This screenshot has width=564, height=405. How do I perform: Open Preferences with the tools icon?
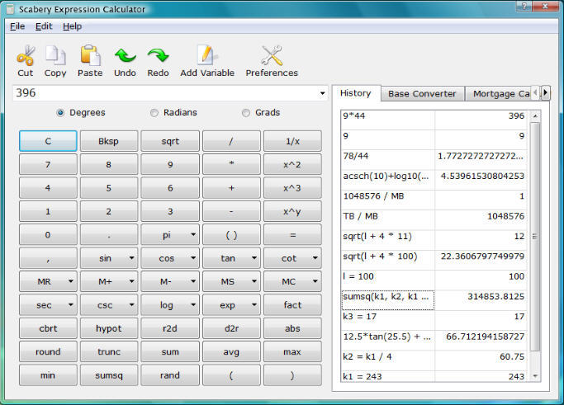272,61
